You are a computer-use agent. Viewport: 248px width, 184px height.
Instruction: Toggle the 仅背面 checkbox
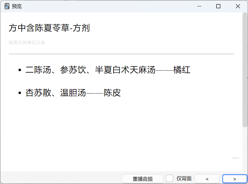170,178
